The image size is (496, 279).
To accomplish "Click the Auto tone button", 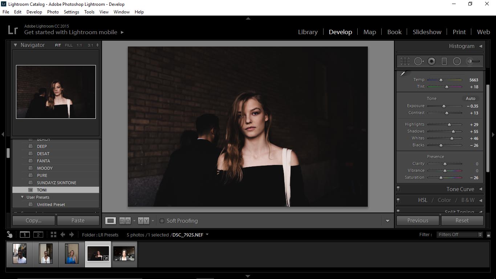I will click(471, 98).
